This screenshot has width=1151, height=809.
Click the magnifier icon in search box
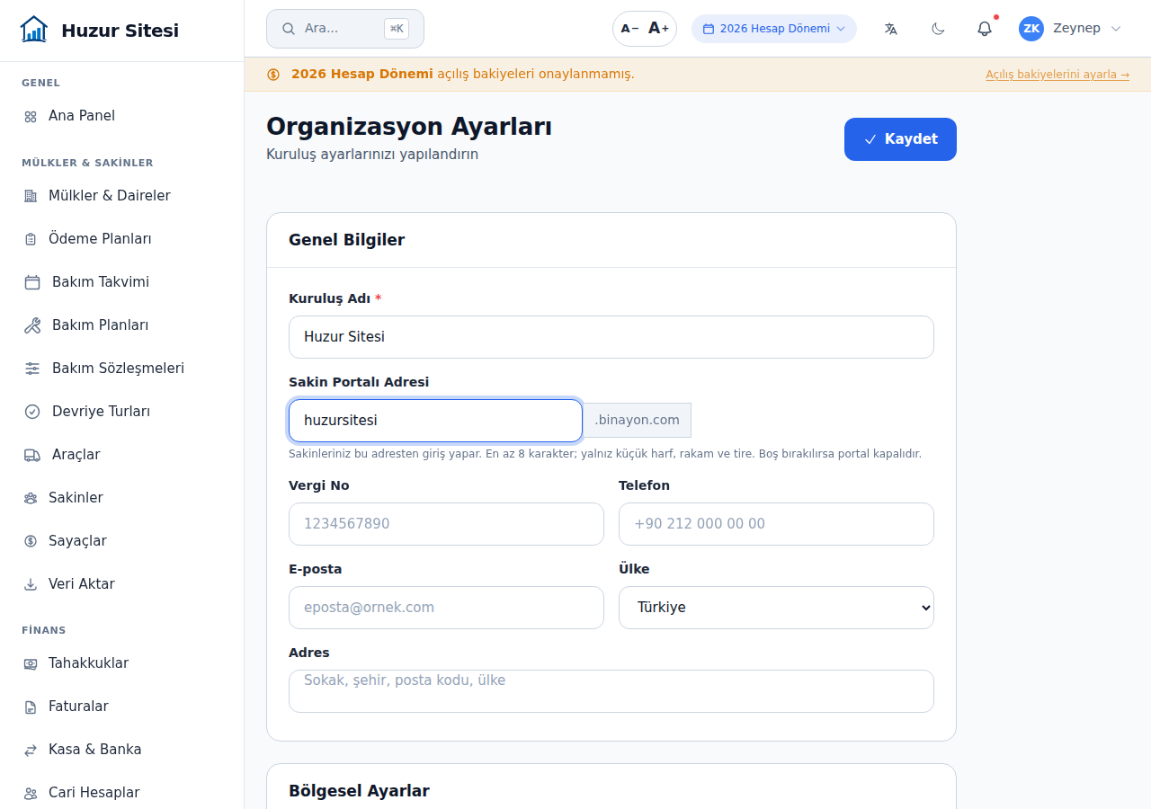(289, 29)
